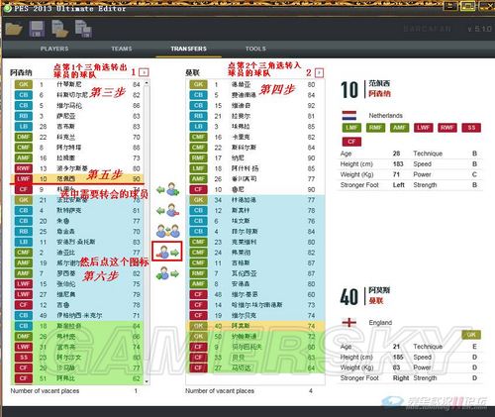The height and width of the screenshot is (417, 495).
Task: Click the red-boxed transfer player right icon
Action: click(x=167, y=252)
